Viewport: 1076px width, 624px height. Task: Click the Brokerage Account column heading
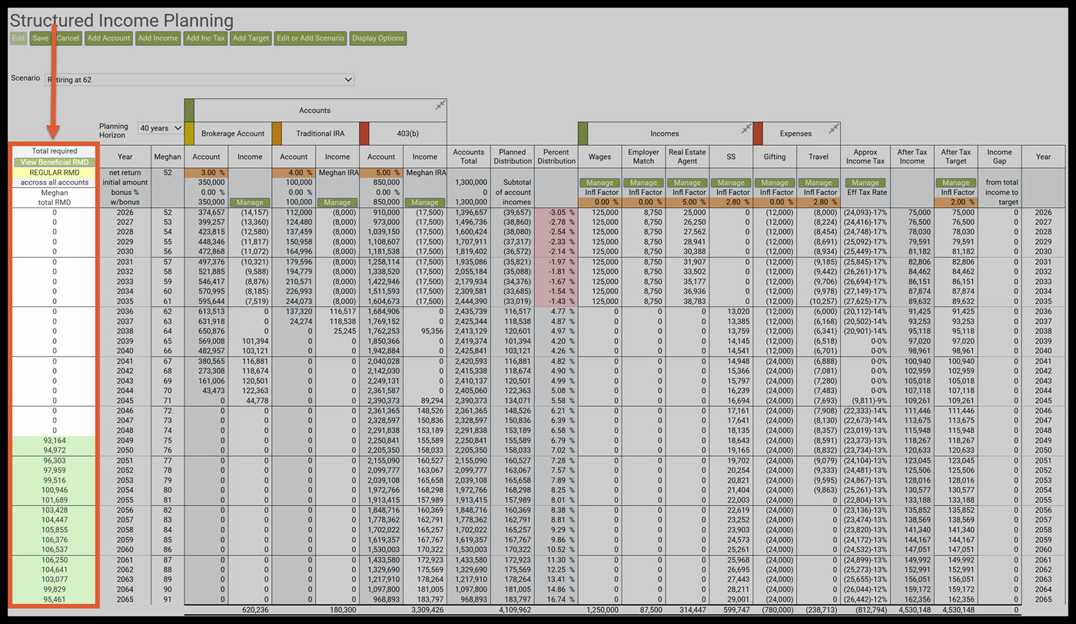233,134
